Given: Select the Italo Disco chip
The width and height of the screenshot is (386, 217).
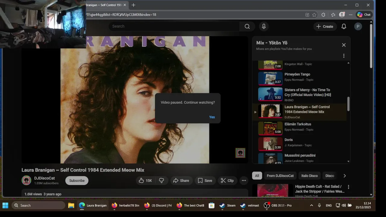Looking at the screenshot, I should coord(309,176).
